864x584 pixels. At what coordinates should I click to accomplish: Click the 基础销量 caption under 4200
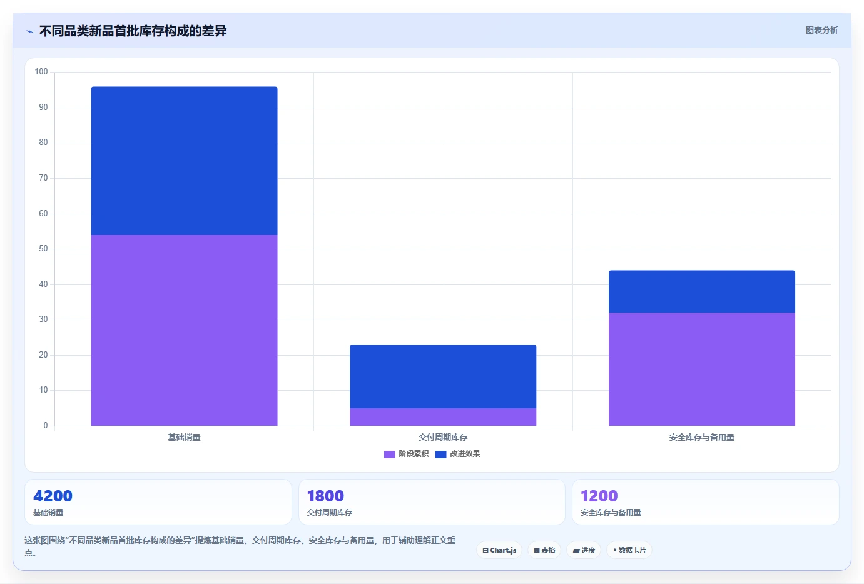pyautogui.click(x=48, y=513)
